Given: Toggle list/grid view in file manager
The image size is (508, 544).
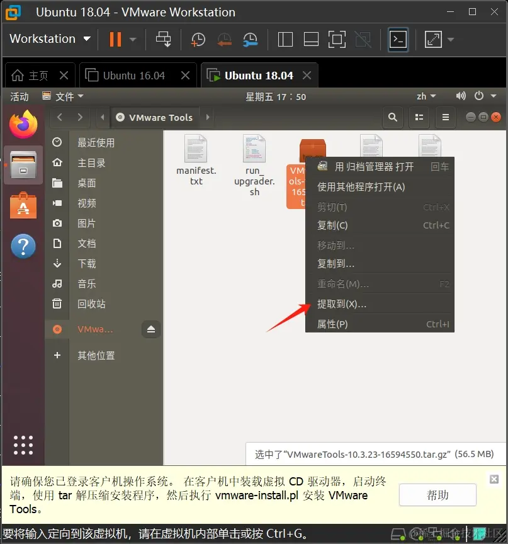Looking at the screenshot, I should 419,117.
